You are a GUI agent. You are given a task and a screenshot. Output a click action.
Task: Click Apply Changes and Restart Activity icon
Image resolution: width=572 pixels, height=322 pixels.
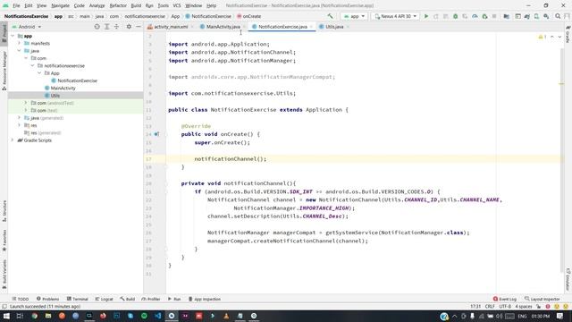435,16
